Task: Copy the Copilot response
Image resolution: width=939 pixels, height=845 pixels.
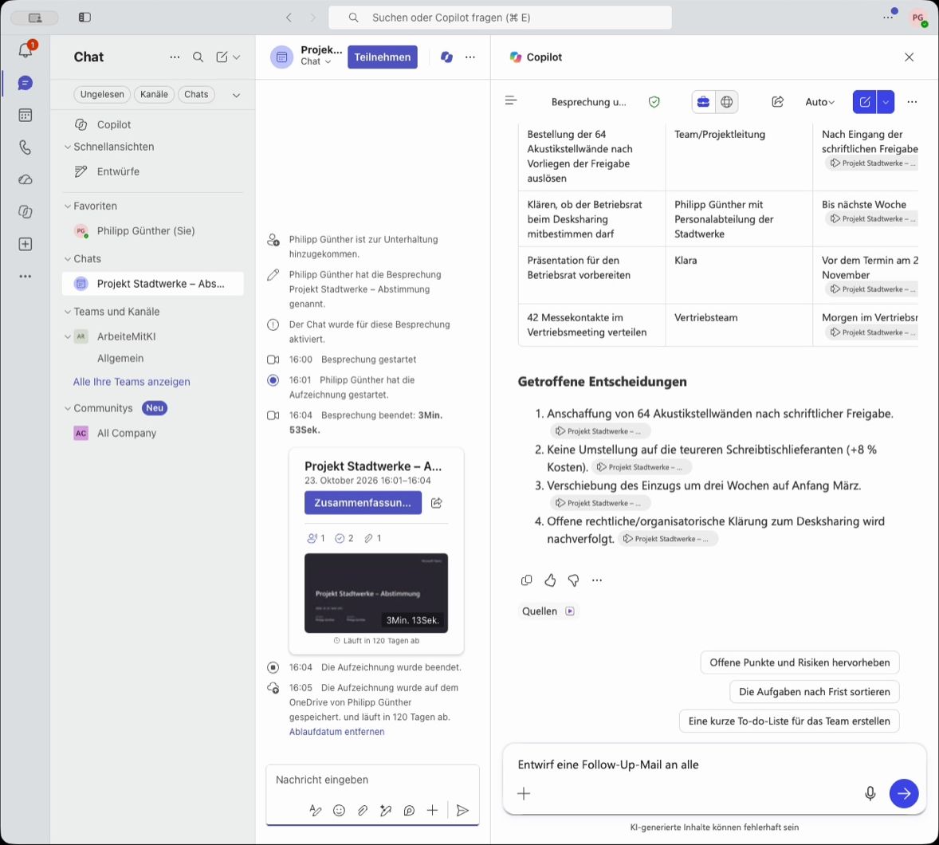Action: (x=526, y=580)
